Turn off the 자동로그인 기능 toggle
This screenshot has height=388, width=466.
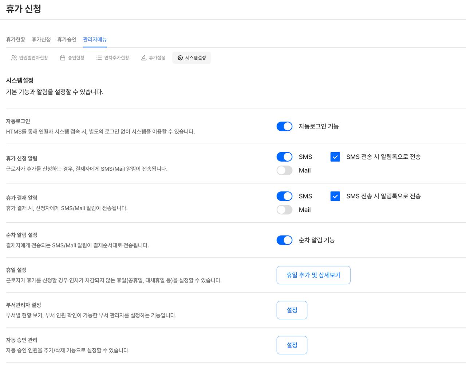tap(284, 126)
